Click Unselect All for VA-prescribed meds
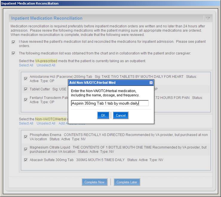This screenshot has width=221, height=197. pos(46,65)
